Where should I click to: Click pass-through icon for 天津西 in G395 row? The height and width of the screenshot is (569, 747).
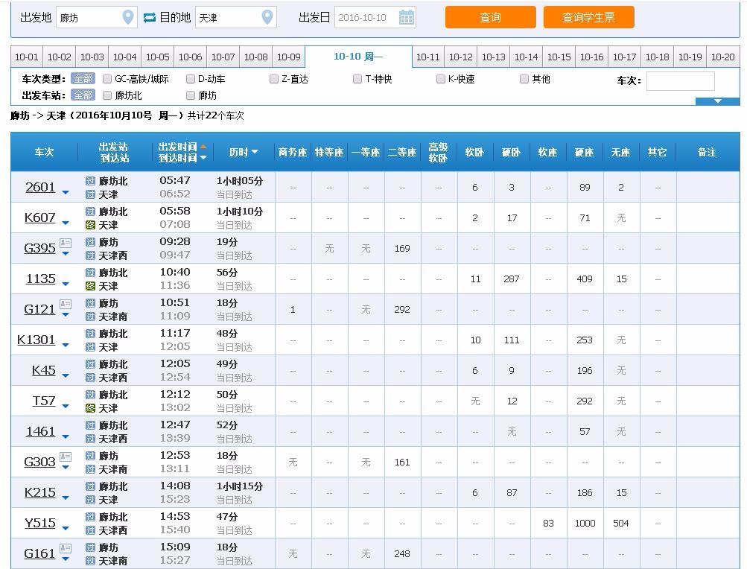pos(91,255)
